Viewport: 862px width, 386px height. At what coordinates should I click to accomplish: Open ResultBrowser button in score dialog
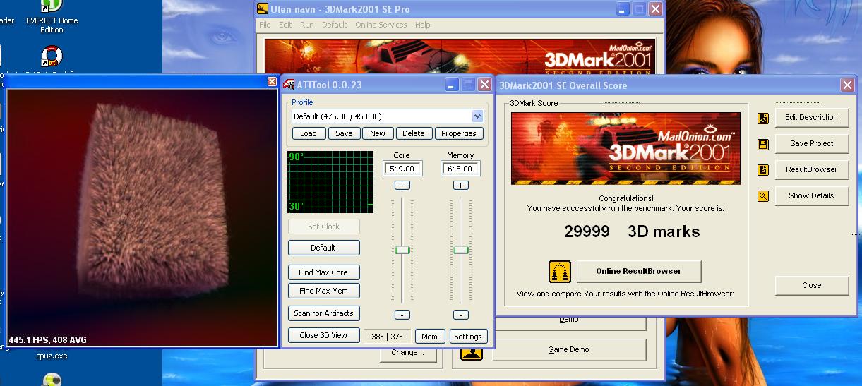pos(811,170)
